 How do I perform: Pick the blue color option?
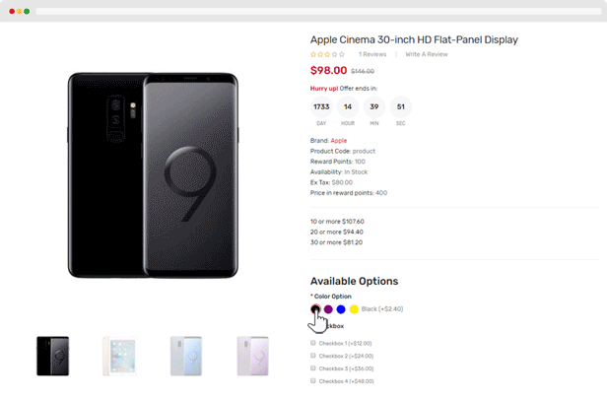(341, 309)
